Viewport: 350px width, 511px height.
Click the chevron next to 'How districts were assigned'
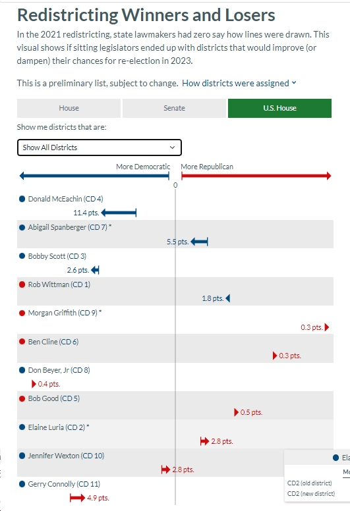coord(294,83)
